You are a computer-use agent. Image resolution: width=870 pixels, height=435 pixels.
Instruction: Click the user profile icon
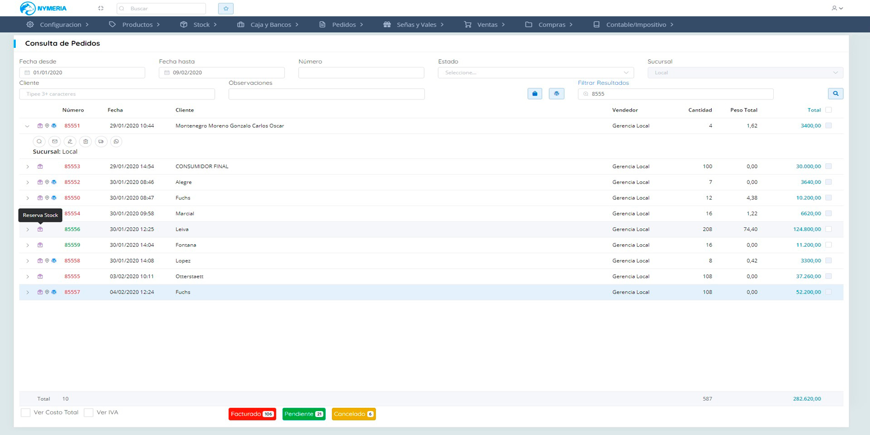(837, 8)
